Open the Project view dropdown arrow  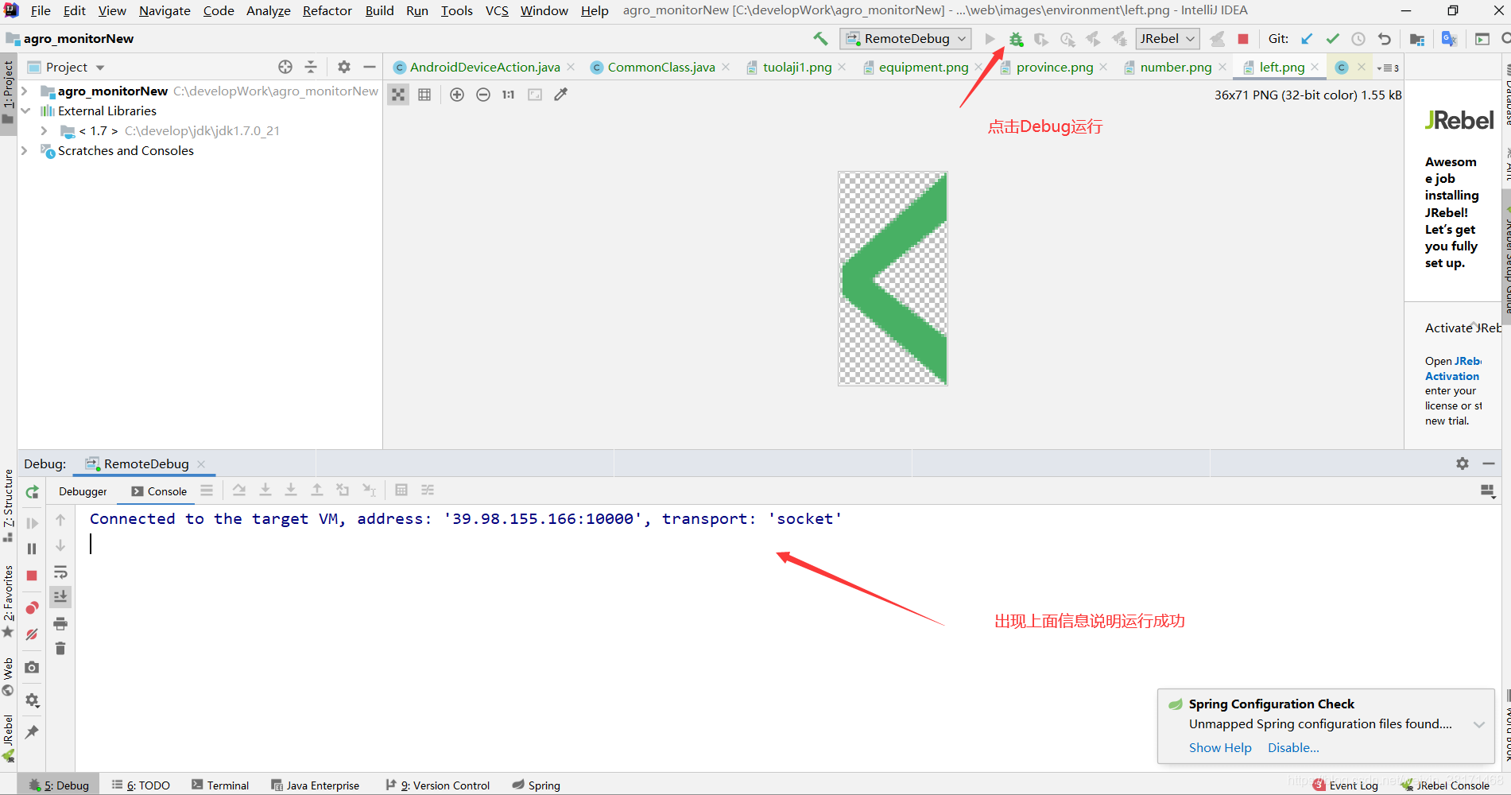pos(100,68)
